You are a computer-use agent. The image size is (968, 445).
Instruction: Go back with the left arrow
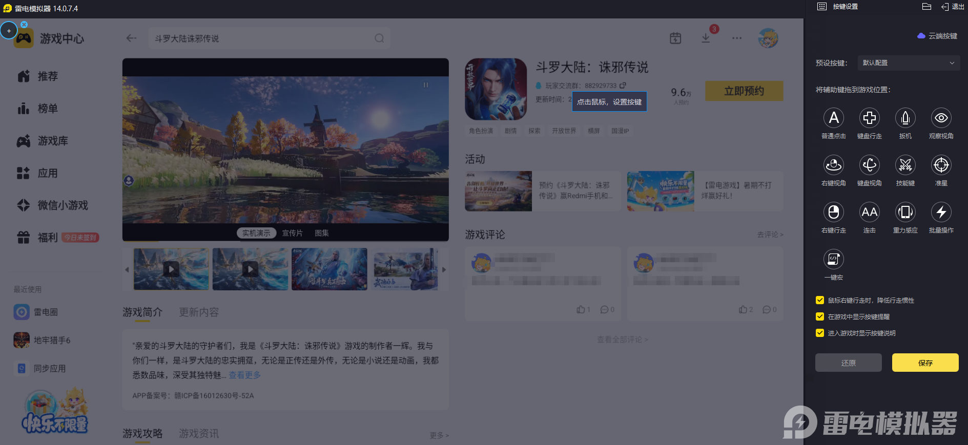[x=131, y=38]
